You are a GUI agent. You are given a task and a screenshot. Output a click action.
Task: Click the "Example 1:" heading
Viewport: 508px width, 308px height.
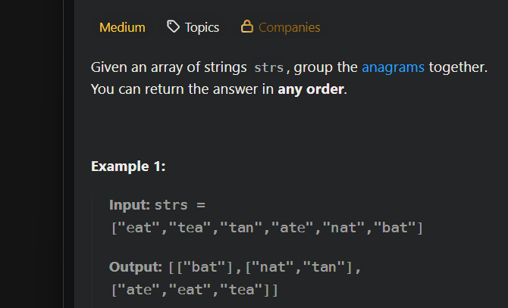(128, 166)
